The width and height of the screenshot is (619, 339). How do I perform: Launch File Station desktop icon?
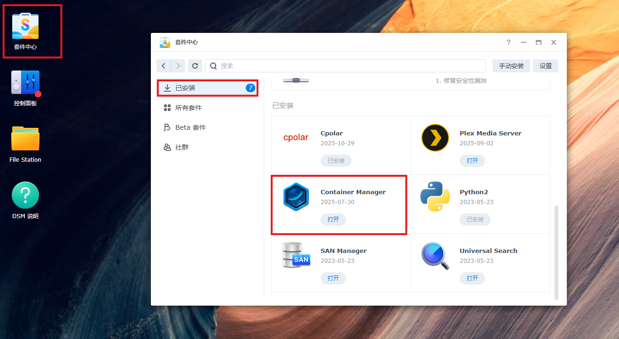tap(25, 140)
